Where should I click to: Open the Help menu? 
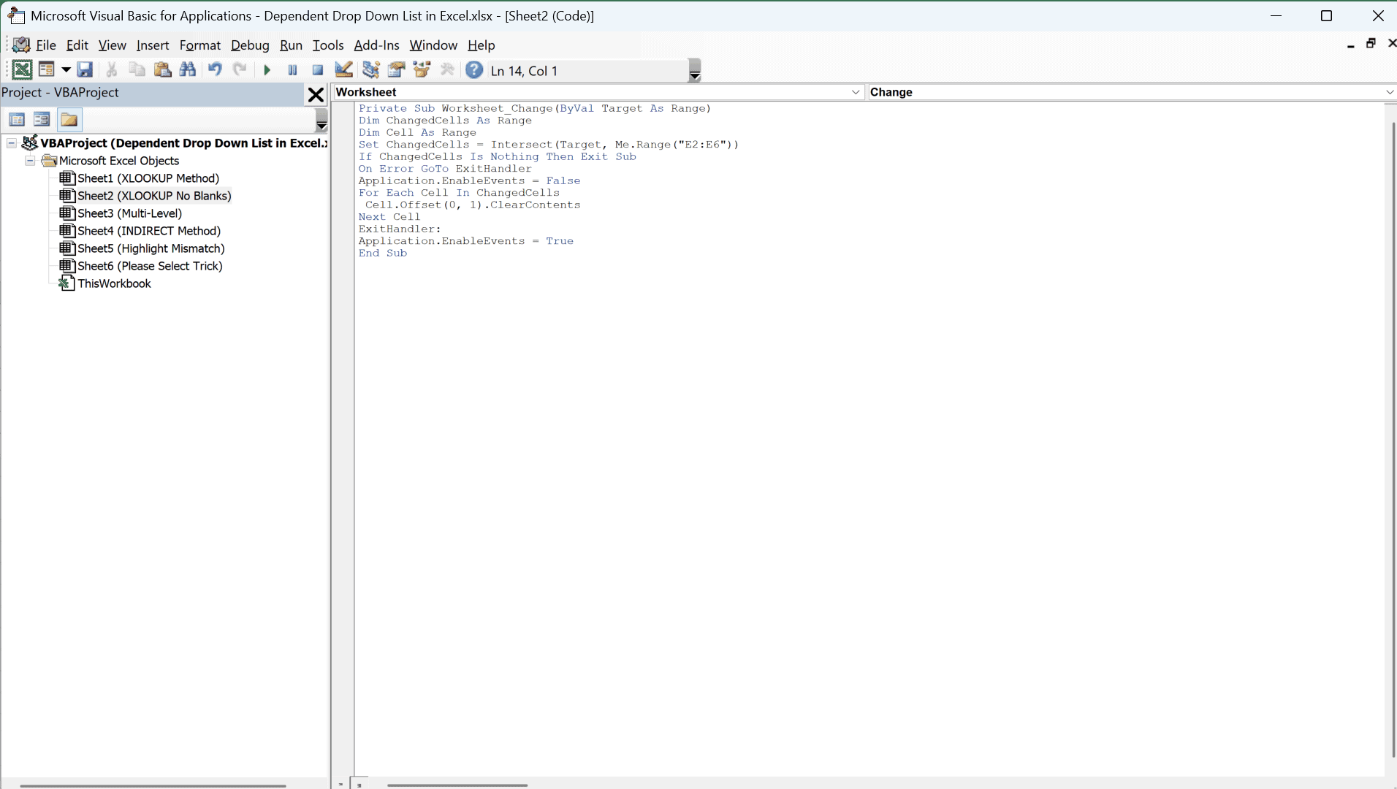(x=481, y=45)
